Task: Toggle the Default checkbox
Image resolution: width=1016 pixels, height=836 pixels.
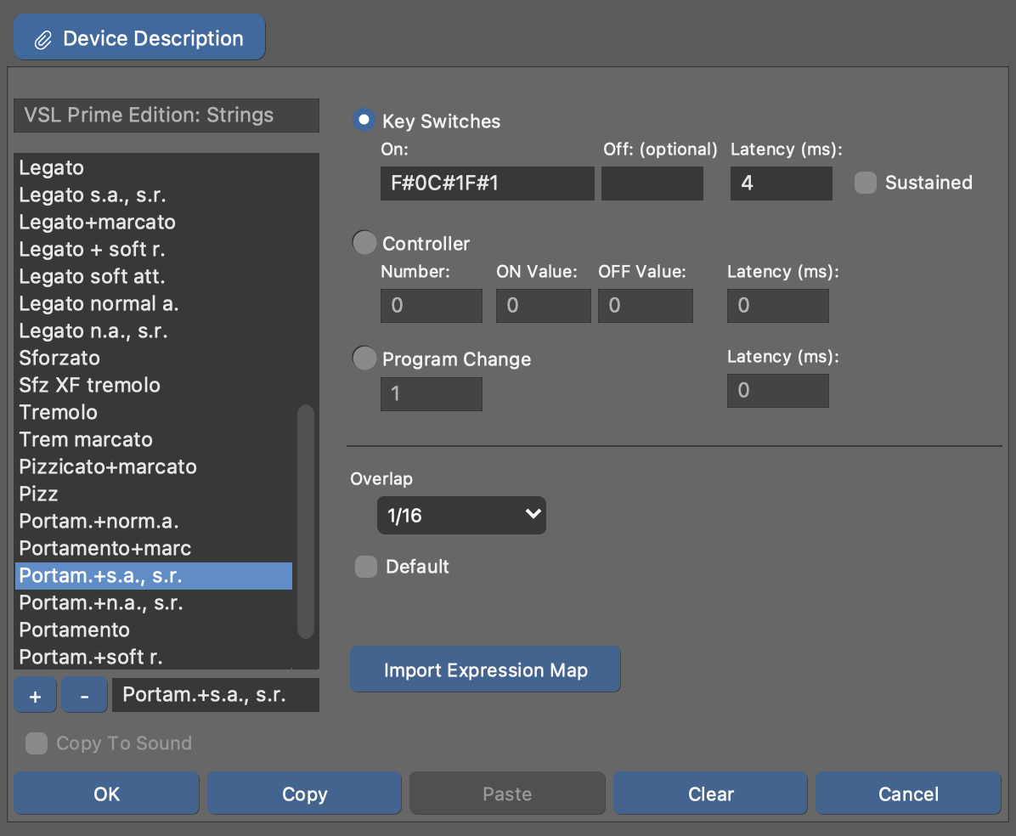Action: [366, 567]
